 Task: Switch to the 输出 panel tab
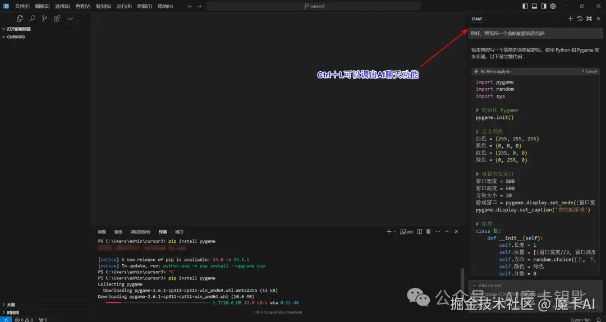118,232
